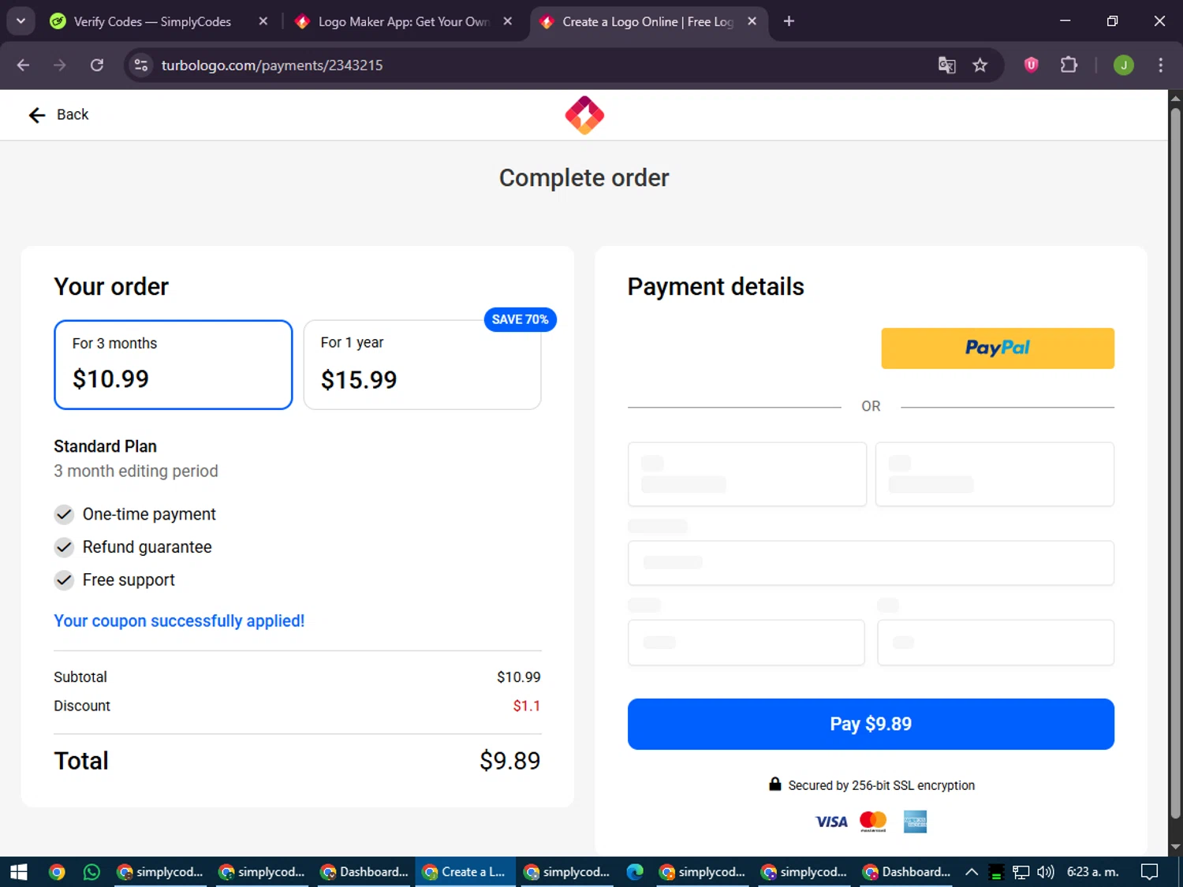Viewport: 1183px width, 887px height.
Task: Select the Create a Logo Online tab
Action: [x=647, y=21]
